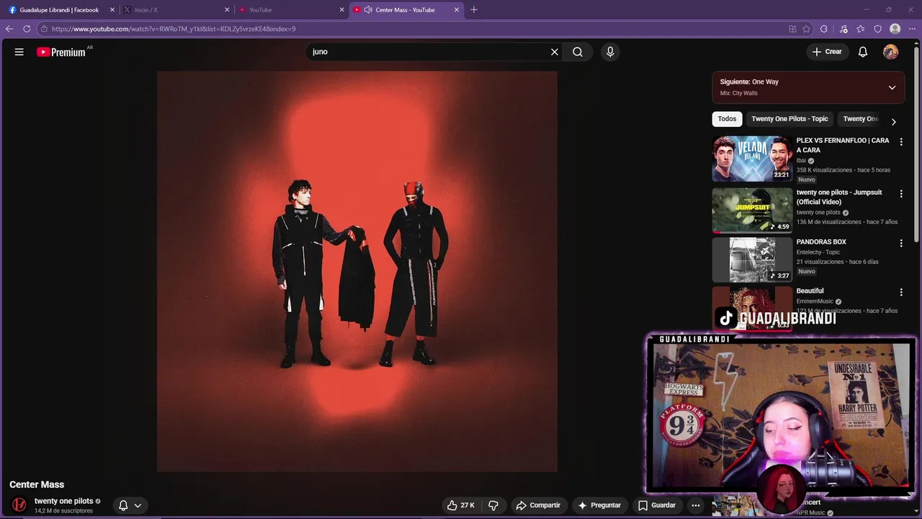This screenshot has height=519, width=922.
Task: Open the Ibai channel name
Action: click(801, 161)
